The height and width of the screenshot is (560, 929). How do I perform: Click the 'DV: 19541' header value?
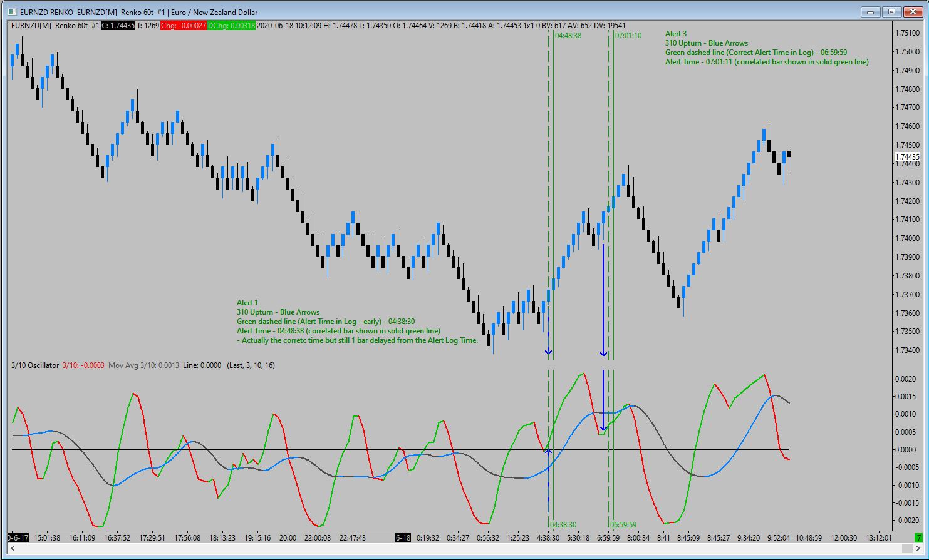tap(608, 26)
